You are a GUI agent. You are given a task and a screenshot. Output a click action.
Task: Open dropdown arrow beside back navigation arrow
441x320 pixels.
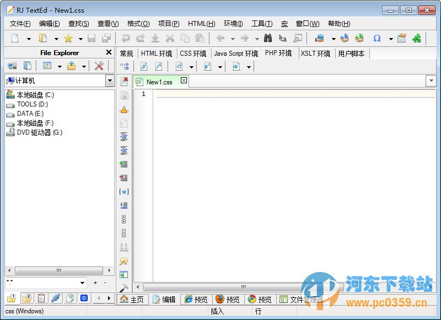point(233,39)
